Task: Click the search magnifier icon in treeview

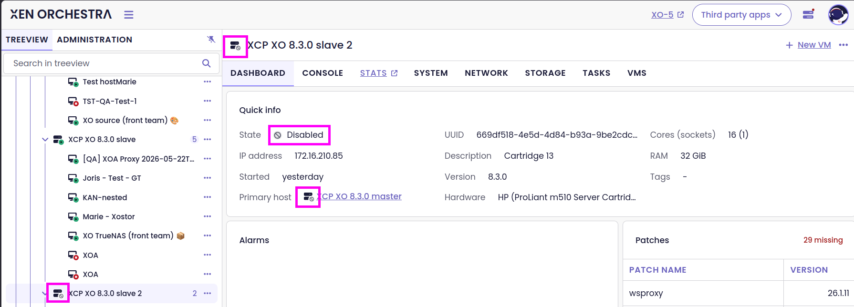Action: tap(207, 63)
